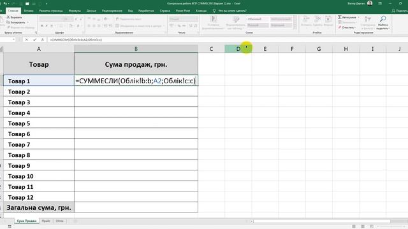The width and height of the screenshot is (408, 229).
Task: Select cell containing Товар 12
Action: tap(39, 197)
